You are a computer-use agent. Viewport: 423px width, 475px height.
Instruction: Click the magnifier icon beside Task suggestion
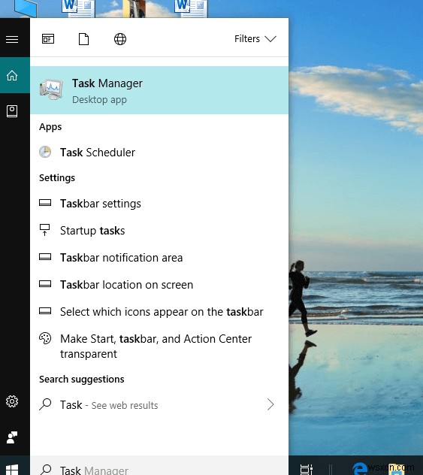[x=45, y=404]
